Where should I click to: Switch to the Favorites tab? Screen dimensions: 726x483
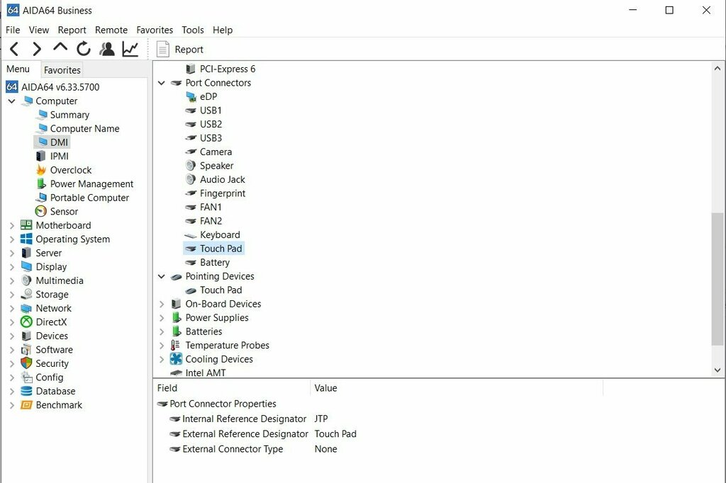pos(62,70)
